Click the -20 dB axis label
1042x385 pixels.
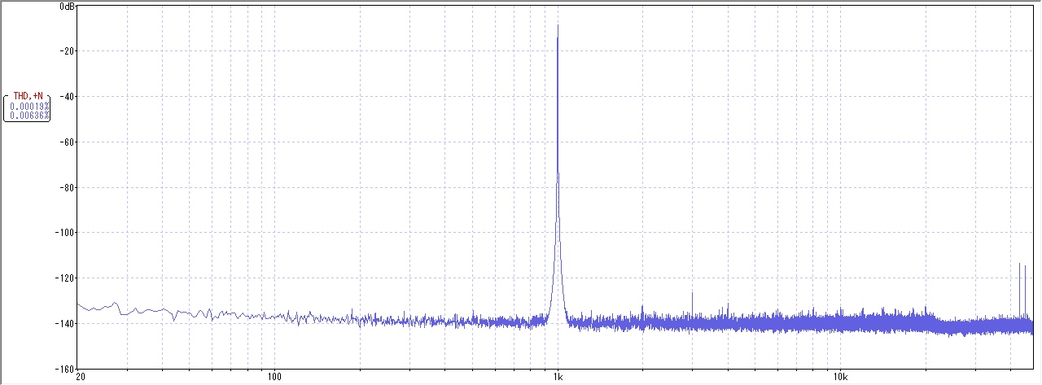[67, 51]
